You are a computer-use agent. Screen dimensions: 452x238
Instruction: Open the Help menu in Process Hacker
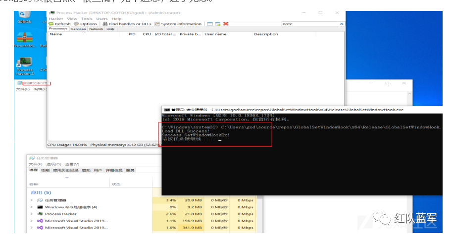click(x=116, y=19)
